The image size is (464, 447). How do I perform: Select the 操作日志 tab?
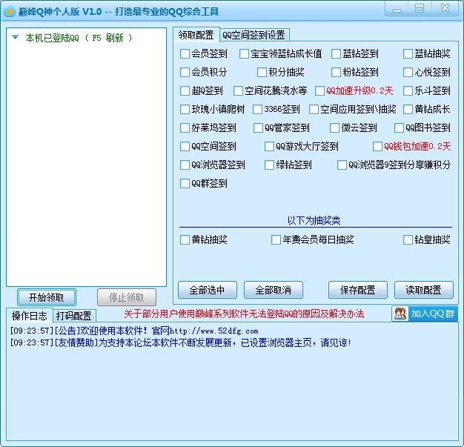[30, 316]
